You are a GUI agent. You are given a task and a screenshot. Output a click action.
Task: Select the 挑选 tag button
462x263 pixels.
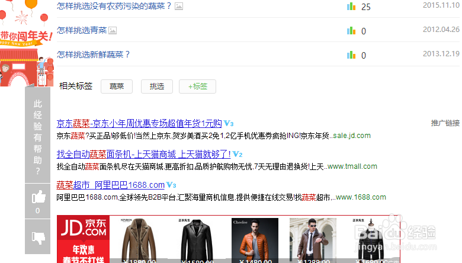pos(157,86)
